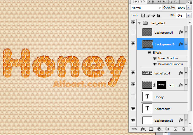
Task: Enable Lock position for the layer
Action: [x=153, y=15]
